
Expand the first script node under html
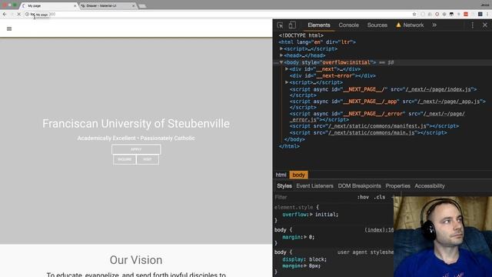click(281, 48)
